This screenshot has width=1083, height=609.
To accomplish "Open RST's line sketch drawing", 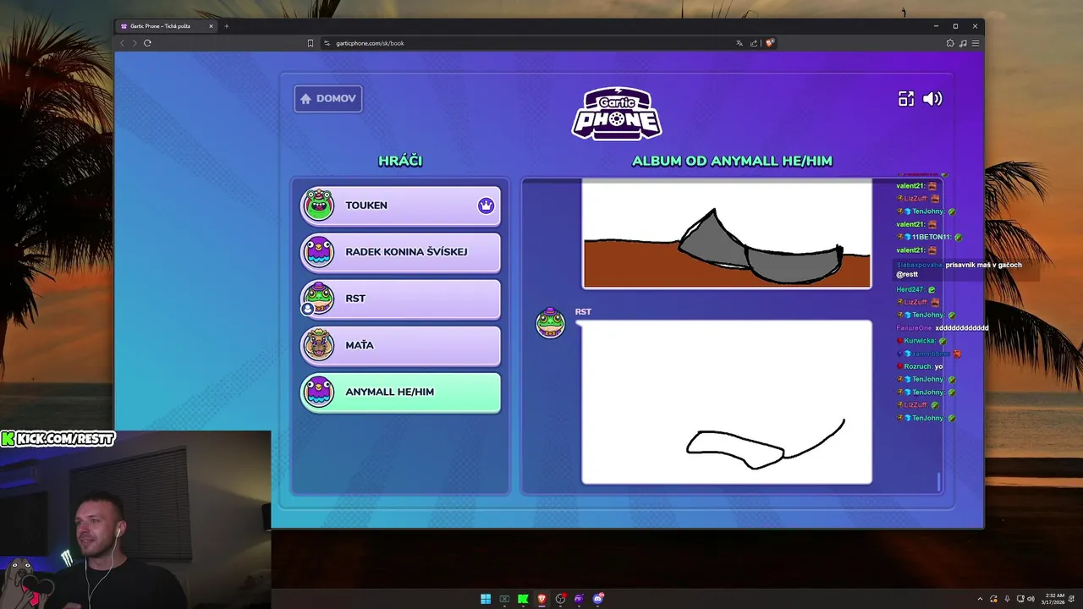I will pos(727,402).
